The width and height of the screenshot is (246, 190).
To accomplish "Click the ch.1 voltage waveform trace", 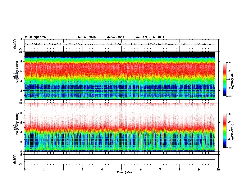I will 120,44.
